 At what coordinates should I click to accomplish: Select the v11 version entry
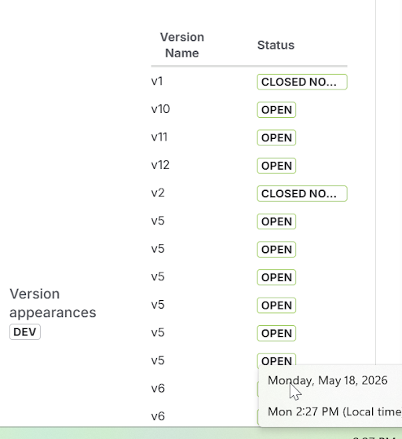(x=159, y=137)
